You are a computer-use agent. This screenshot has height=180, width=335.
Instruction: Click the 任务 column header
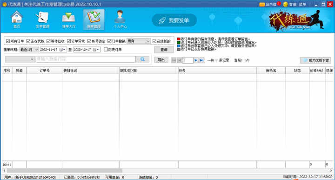(217, 71)
